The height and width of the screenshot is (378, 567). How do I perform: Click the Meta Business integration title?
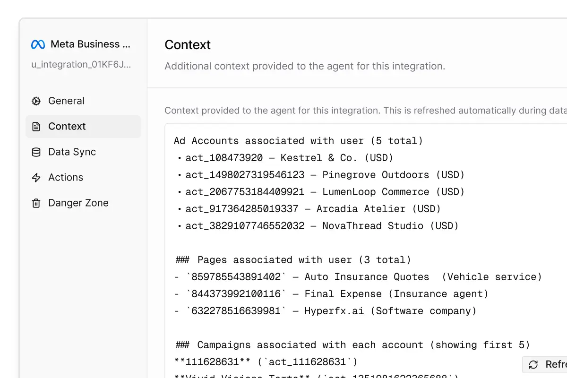click(90, 44)
